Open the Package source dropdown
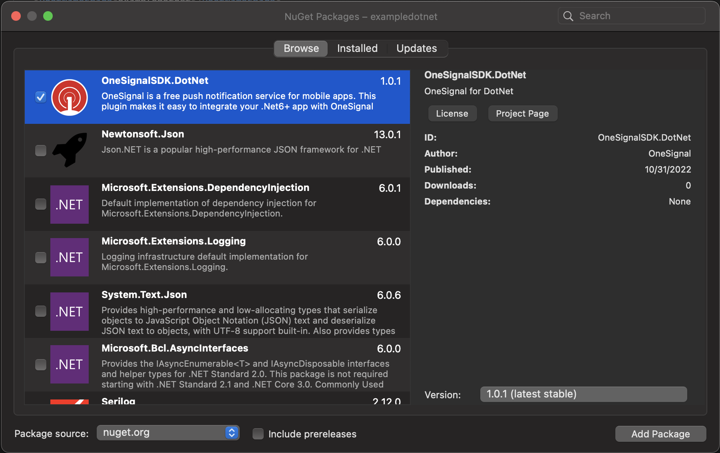 click(168, 433)
